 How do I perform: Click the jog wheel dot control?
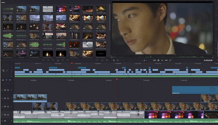144,60
